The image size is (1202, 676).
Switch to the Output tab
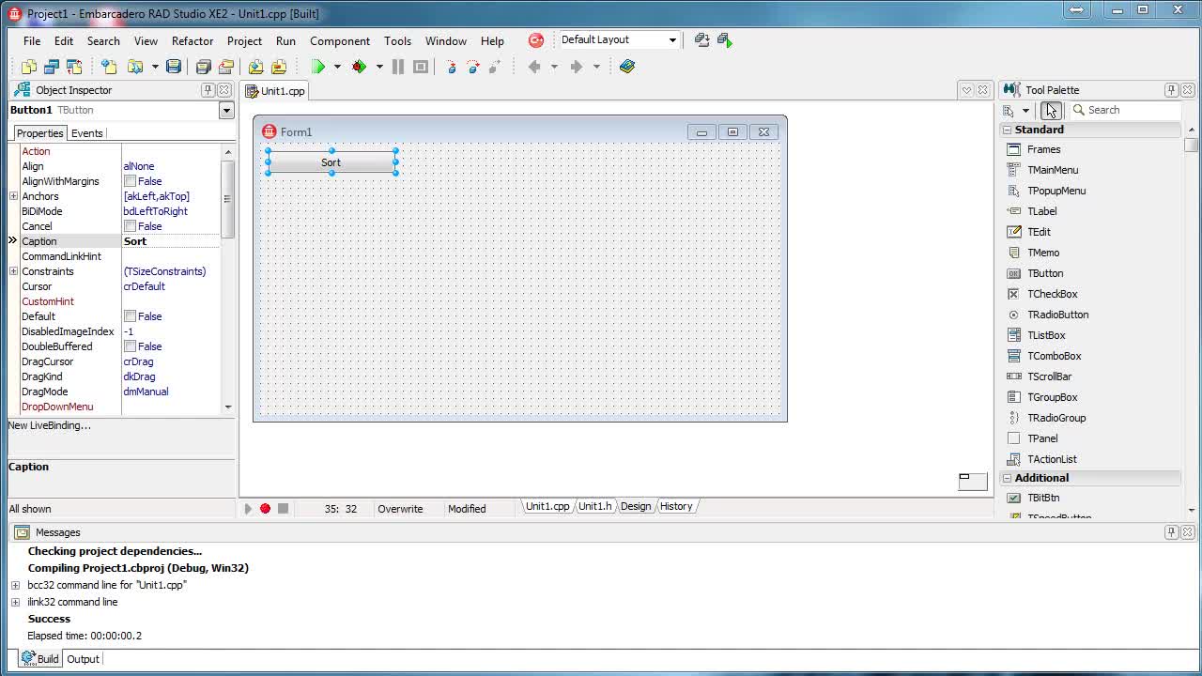coord(83,659)
